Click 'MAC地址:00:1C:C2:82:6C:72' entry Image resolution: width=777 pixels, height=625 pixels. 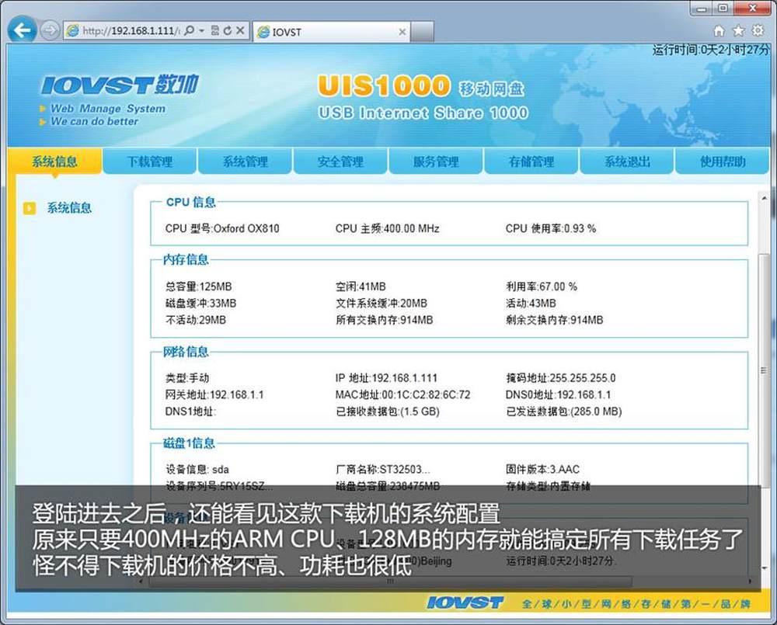(402, 394)
